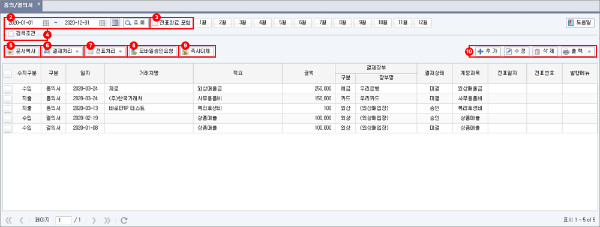
Task: Select the 제로 customer cell
Action: click(148, 88)
